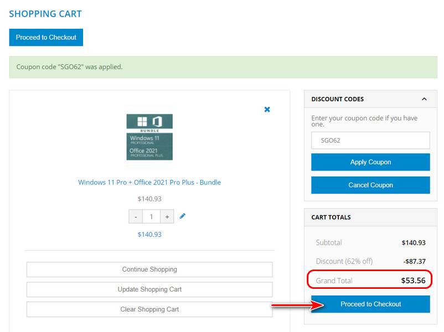Click Proceed to Checkout under page heading
444x332 pixels.
[x=46, y=38]
